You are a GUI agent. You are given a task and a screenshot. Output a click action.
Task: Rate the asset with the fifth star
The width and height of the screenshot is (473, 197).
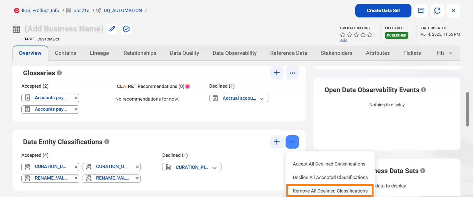coord(370,35)
